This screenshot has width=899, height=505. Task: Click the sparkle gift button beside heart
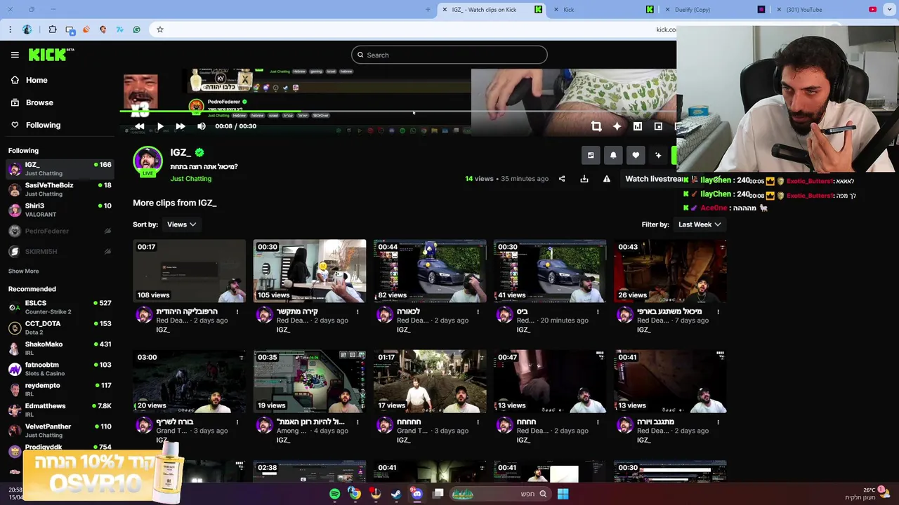pos(658,156)
